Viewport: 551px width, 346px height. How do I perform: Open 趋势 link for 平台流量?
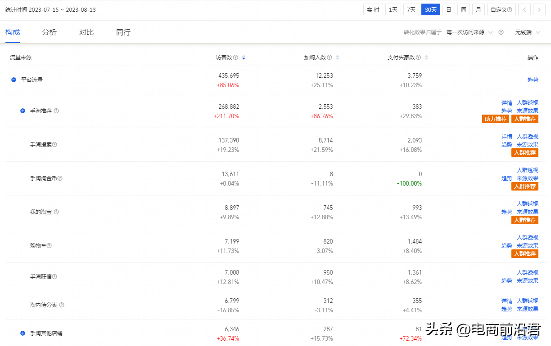pyautogui.click(x=533, y=80)
